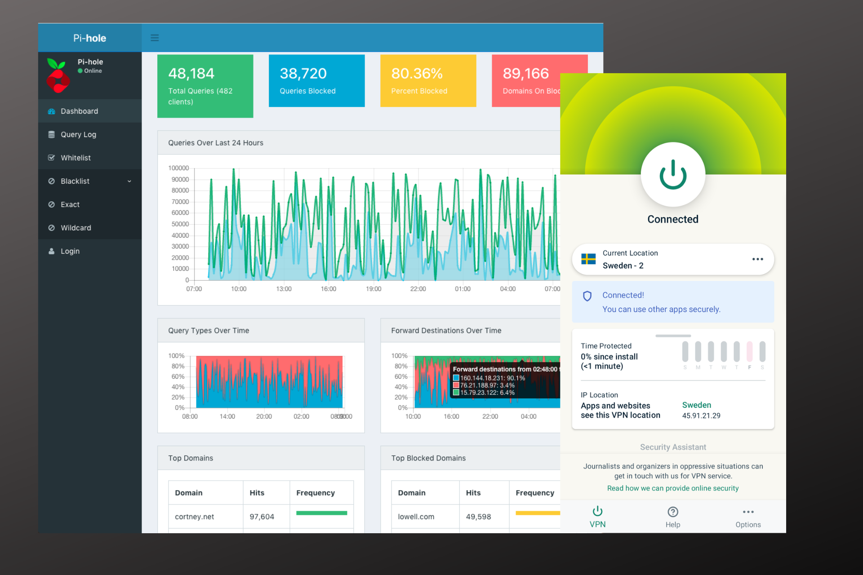
Task: Click the Friday time-protected bar
Action: [750, 352]
